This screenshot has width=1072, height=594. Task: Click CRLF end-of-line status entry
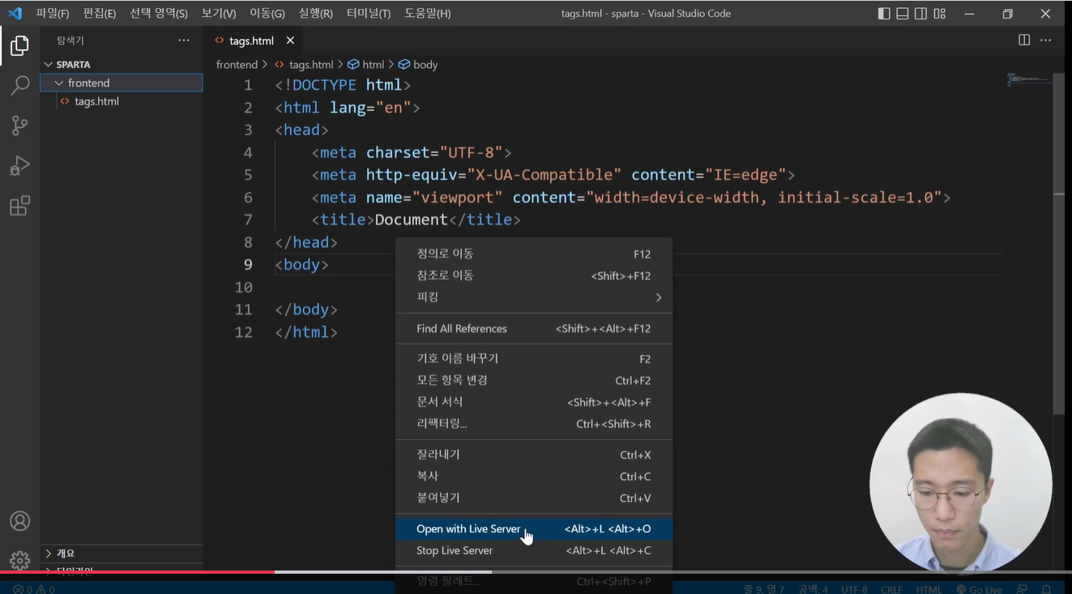[x=891, y=589]
